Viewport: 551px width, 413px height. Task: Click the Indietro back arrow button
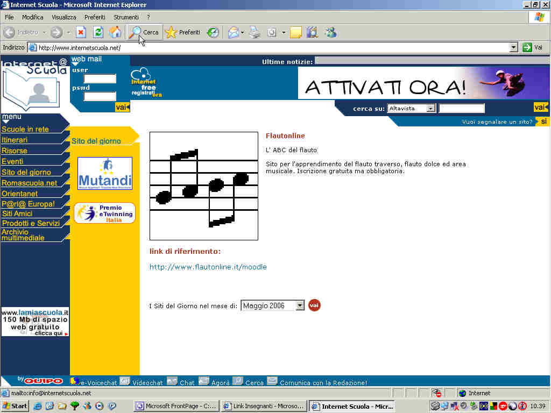(x=21, y=32)
